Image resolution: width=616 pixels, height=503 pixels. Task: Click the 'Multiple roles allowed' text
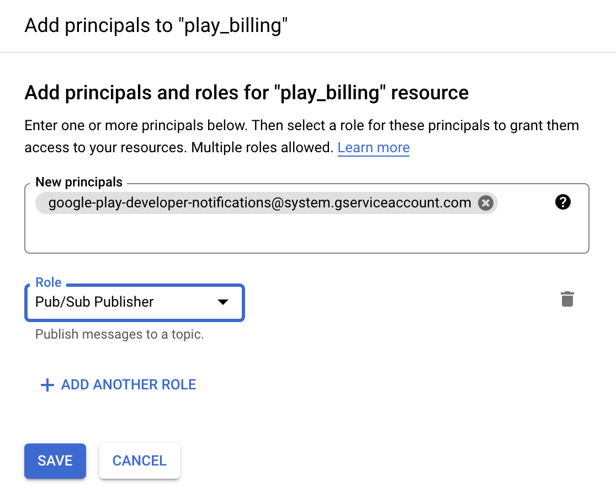pyautogui.click(x=262, y=148)
